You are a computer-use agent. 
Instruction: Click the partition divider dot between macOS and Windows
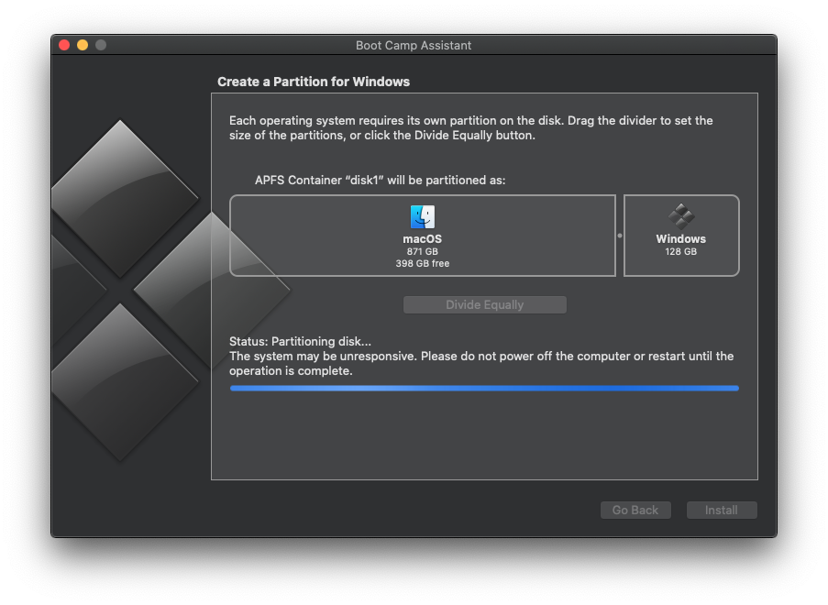point(620,235)
